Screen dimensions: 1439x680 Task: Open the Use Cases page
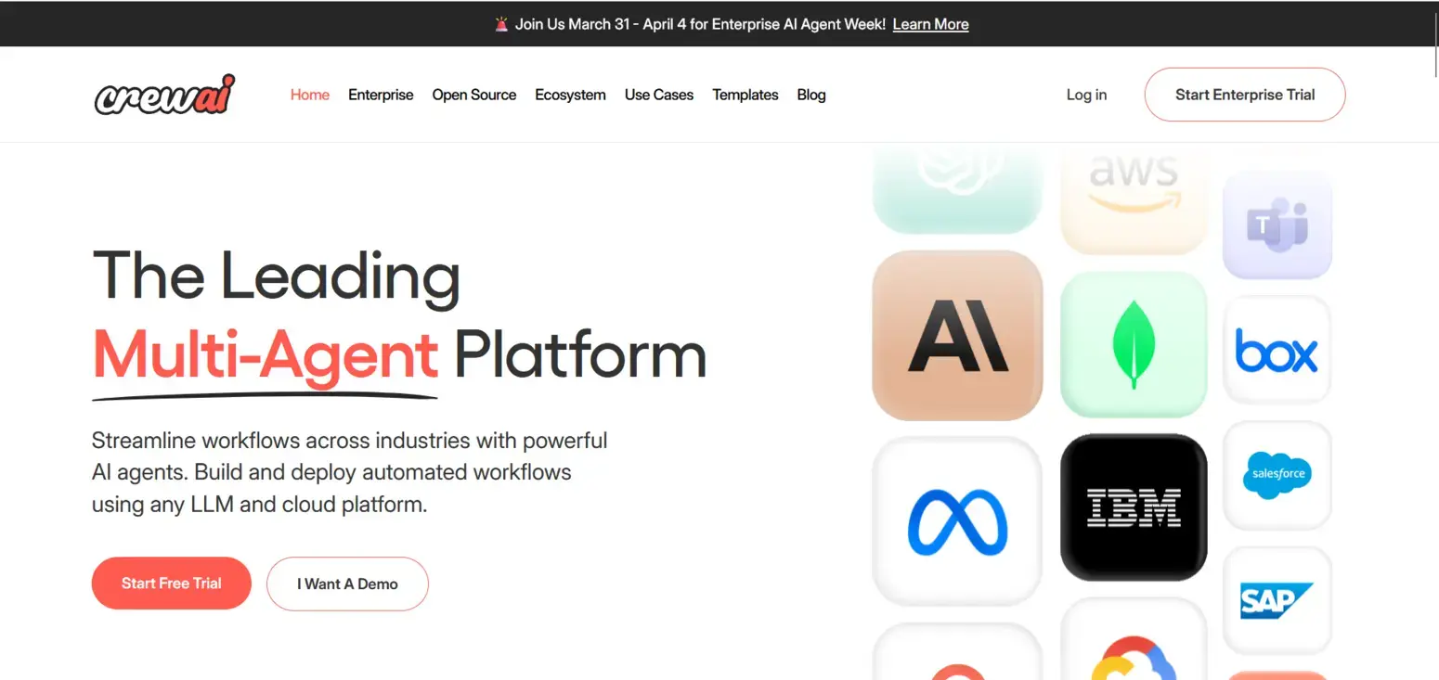(659, 95)
